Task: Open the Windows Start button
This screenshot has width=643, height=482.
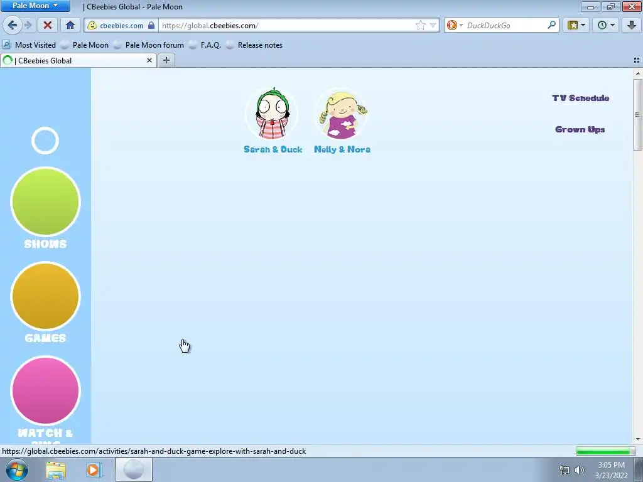Action: (x=16, y=469)
